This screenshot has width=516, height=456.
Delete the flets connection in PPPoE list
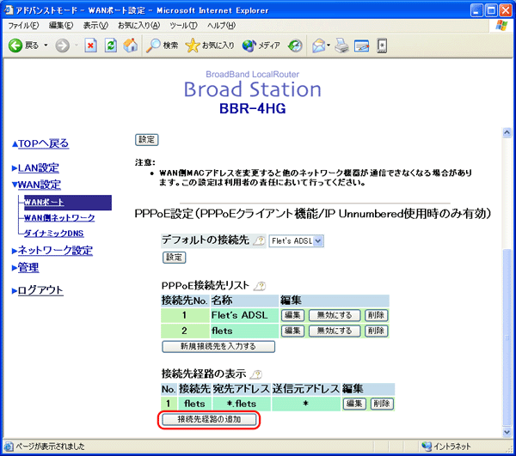pyautogui.click(x=376, y=331)
